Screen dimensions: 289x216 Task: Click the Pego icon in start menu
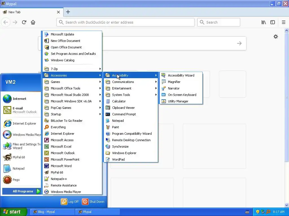pyautogui.click(x=7, y=180)
